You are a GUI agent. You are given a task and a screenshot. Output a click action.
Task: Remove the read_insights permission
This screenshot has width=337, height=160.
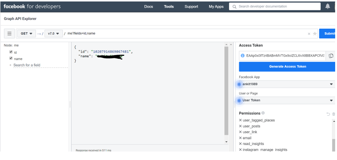240,144
